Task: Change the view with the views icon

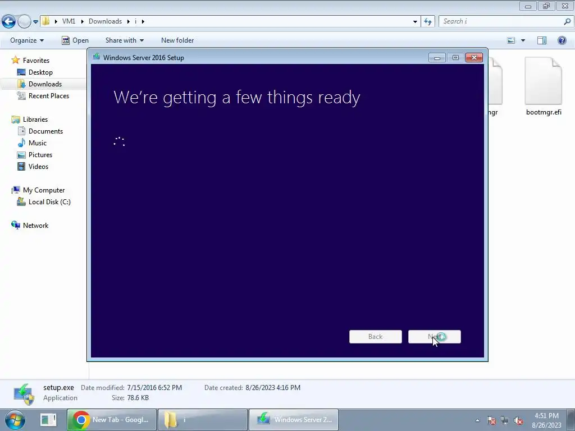Action: [511, 40]
